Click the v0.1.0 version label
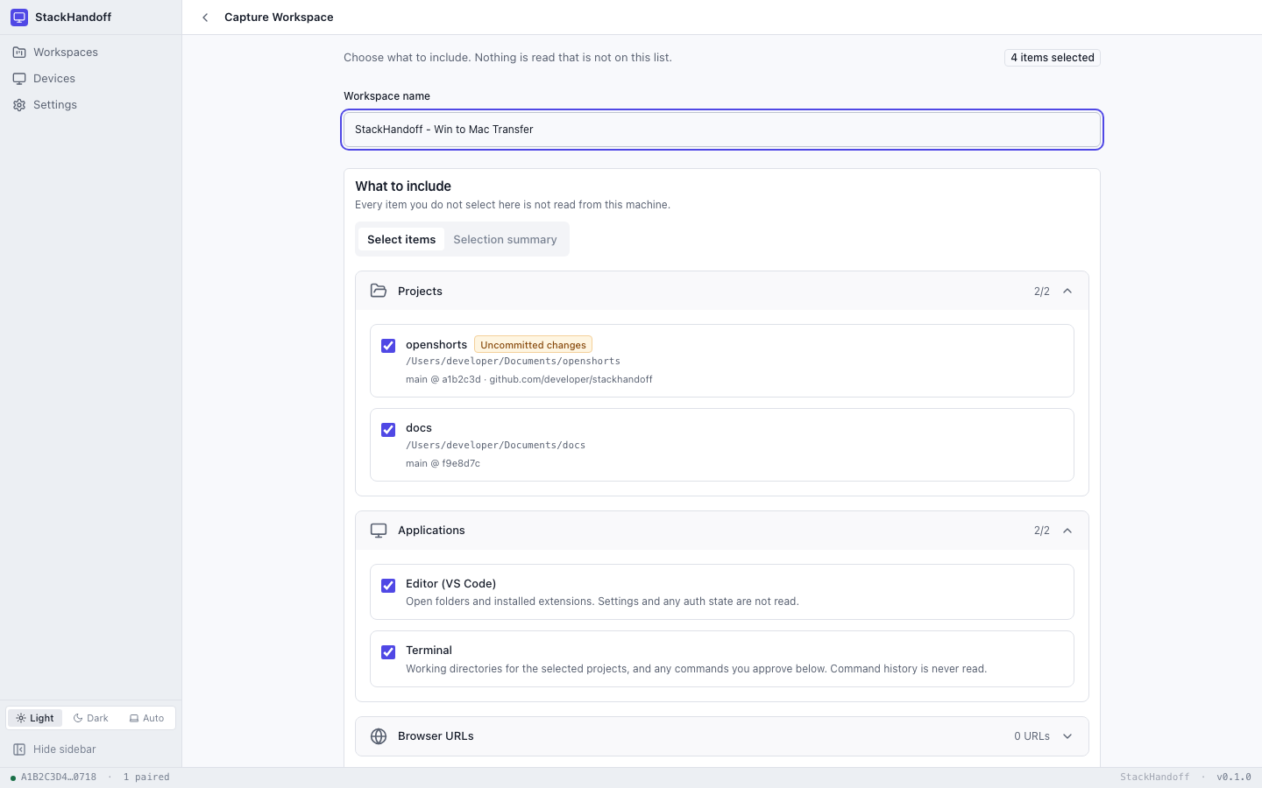1262x788 pixels. 1233,777
